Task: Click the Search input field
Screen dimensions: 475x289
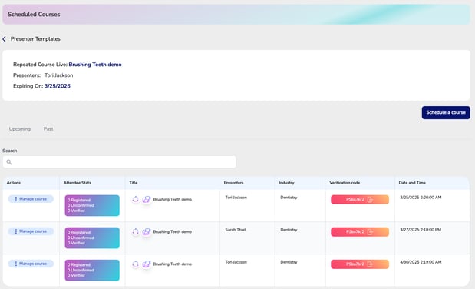Action: coord(120,162)
